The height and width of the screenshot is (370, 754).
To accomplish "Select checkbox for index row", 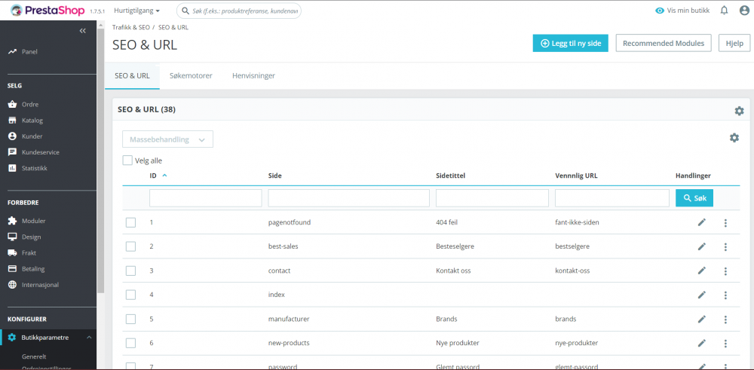I will click(x=130, y=295).
